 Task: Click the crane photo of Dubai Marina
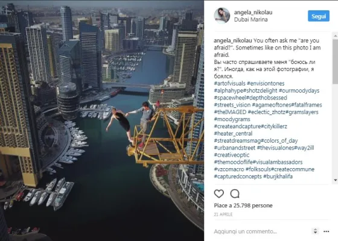(102, 120)
